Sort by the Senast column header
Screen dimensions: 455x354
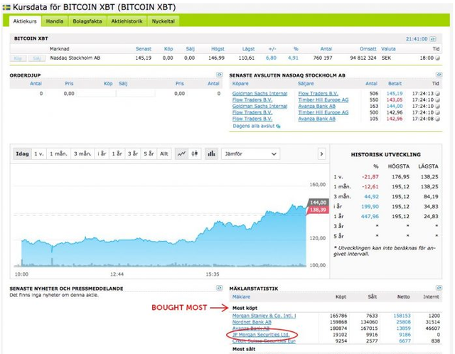click(144, 49)
